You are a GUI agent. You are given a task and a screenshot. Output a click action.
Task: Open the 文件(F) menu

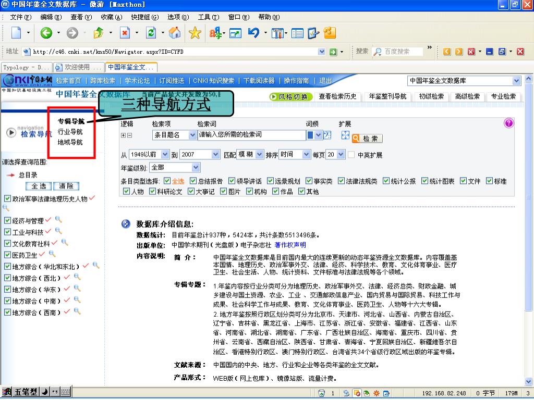pyautogui.click(x=20, y=17)
